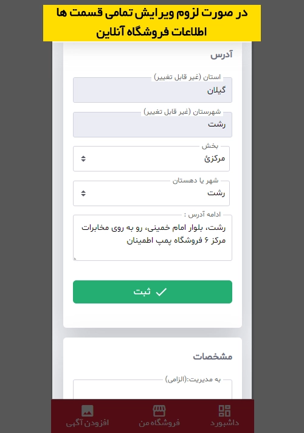Open the Dashboard (داشبورد) grid icon
Image resolution: width=304 pixels, height=433 pixels.
pos(224,410)
